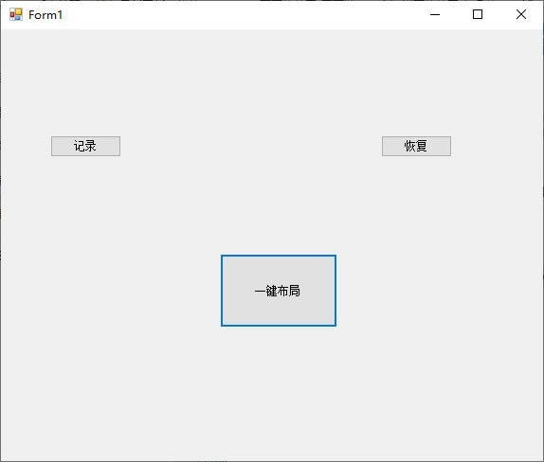The height and width of the screenshot is (462, 544).
Task: Click the 恢复 button
Action: [x=416, y=146]
